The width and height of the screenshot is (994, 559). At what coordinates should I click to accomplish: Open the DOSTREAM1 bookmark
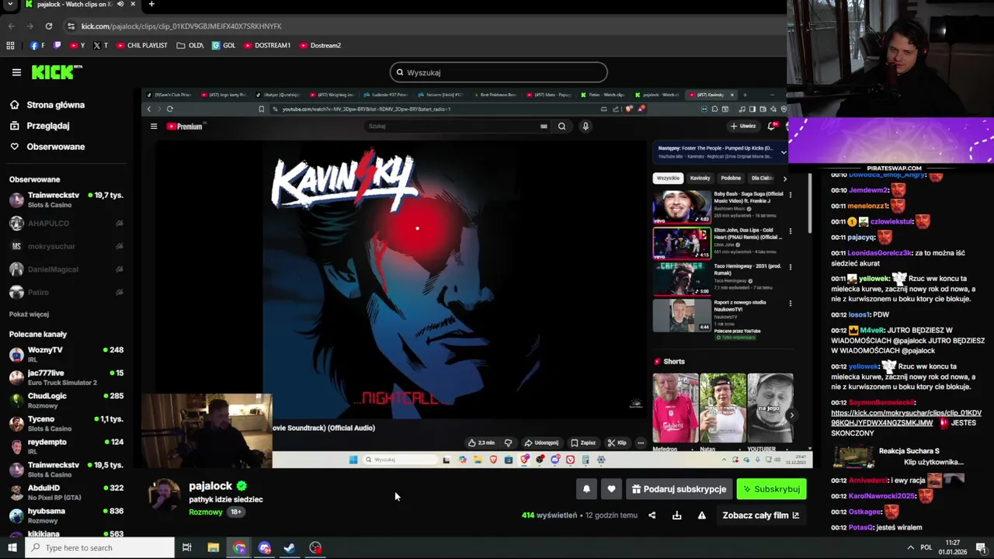(267, 45)
